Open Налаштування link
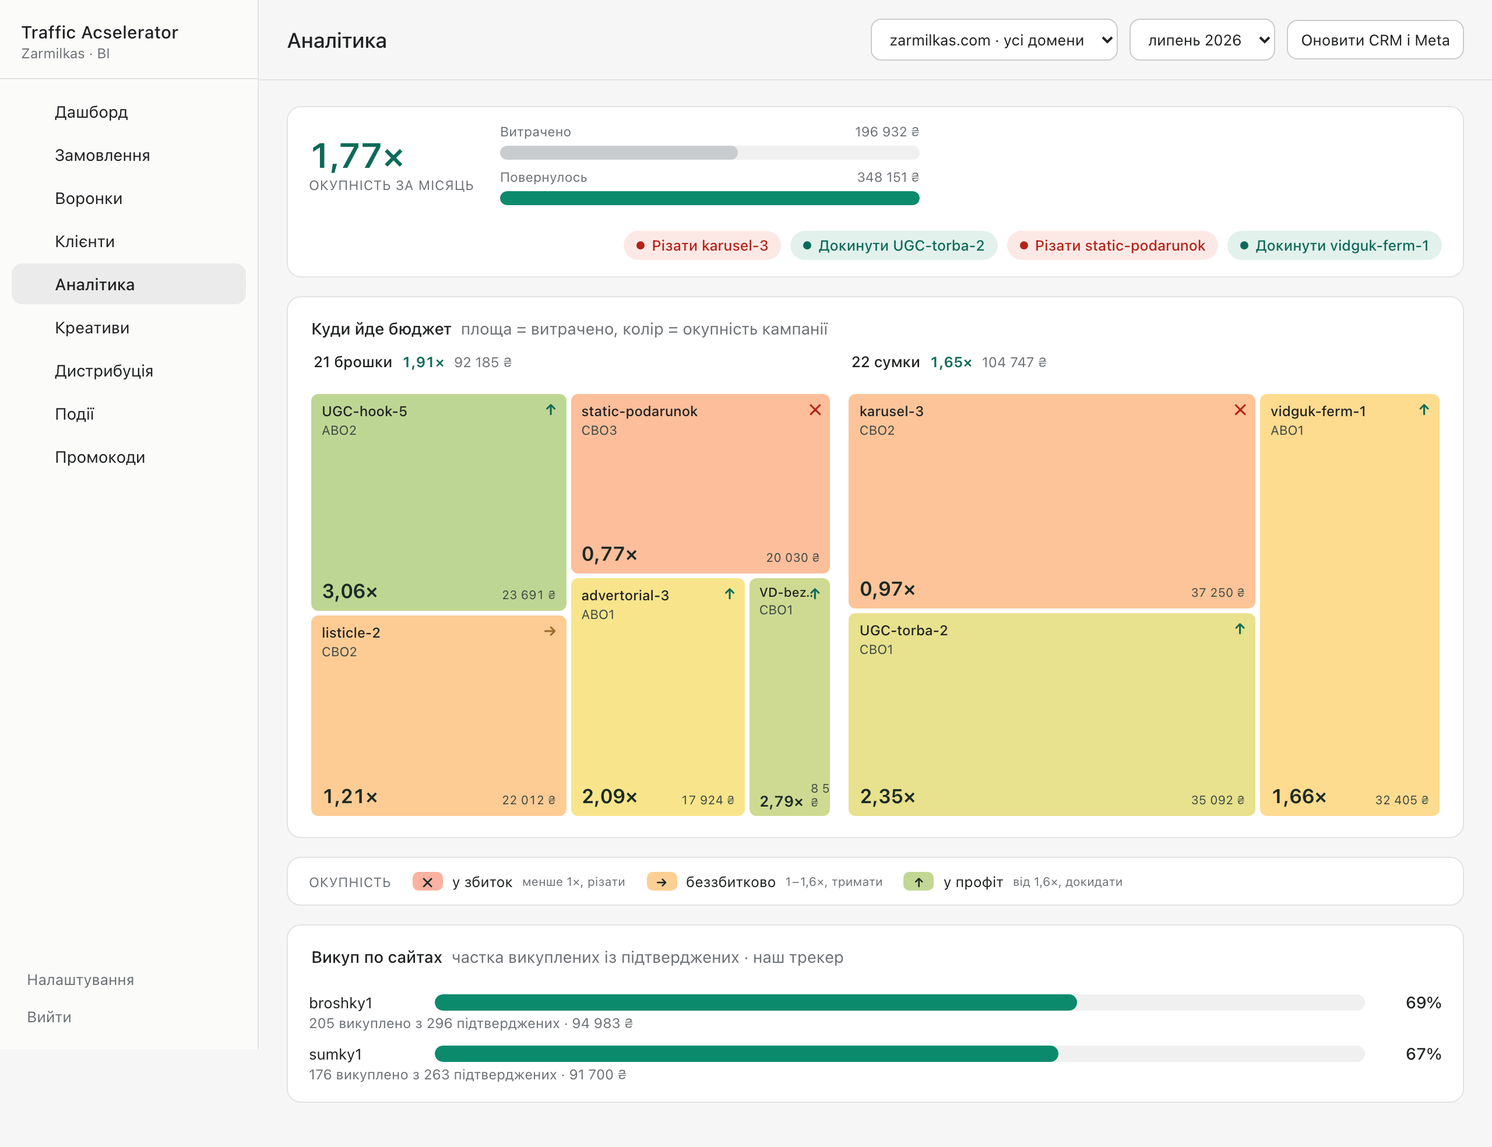 click(x=80, y=980)
